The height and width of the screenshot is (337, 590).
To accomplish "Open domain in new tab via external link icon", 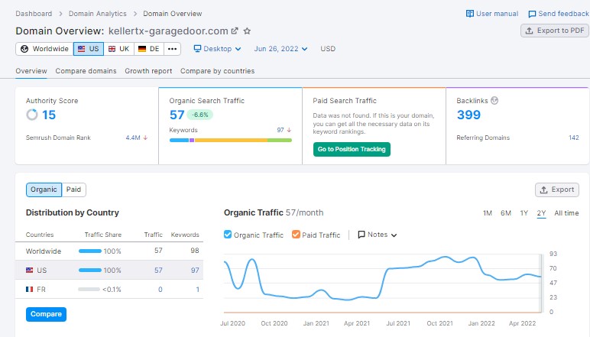I will (x=235, y=31).
